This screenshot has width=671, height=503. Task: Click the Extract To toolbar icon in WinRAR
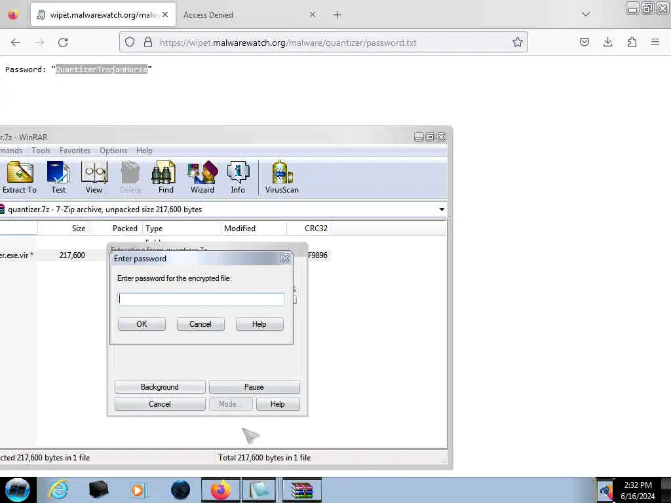[x=20, y=177]
